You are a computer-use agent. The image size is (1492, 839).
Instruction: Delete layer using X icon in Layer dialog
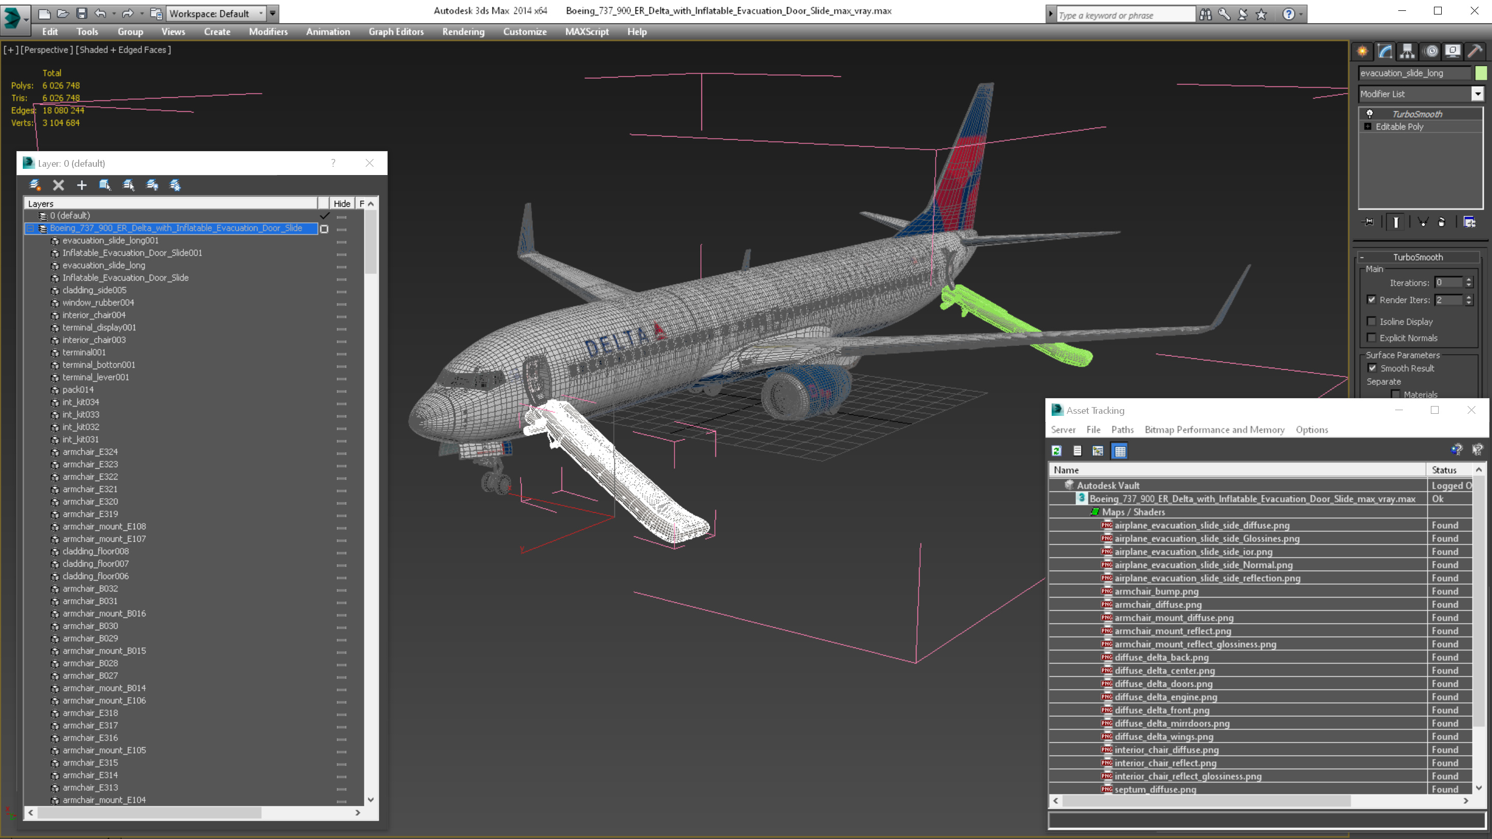(59, 185)
